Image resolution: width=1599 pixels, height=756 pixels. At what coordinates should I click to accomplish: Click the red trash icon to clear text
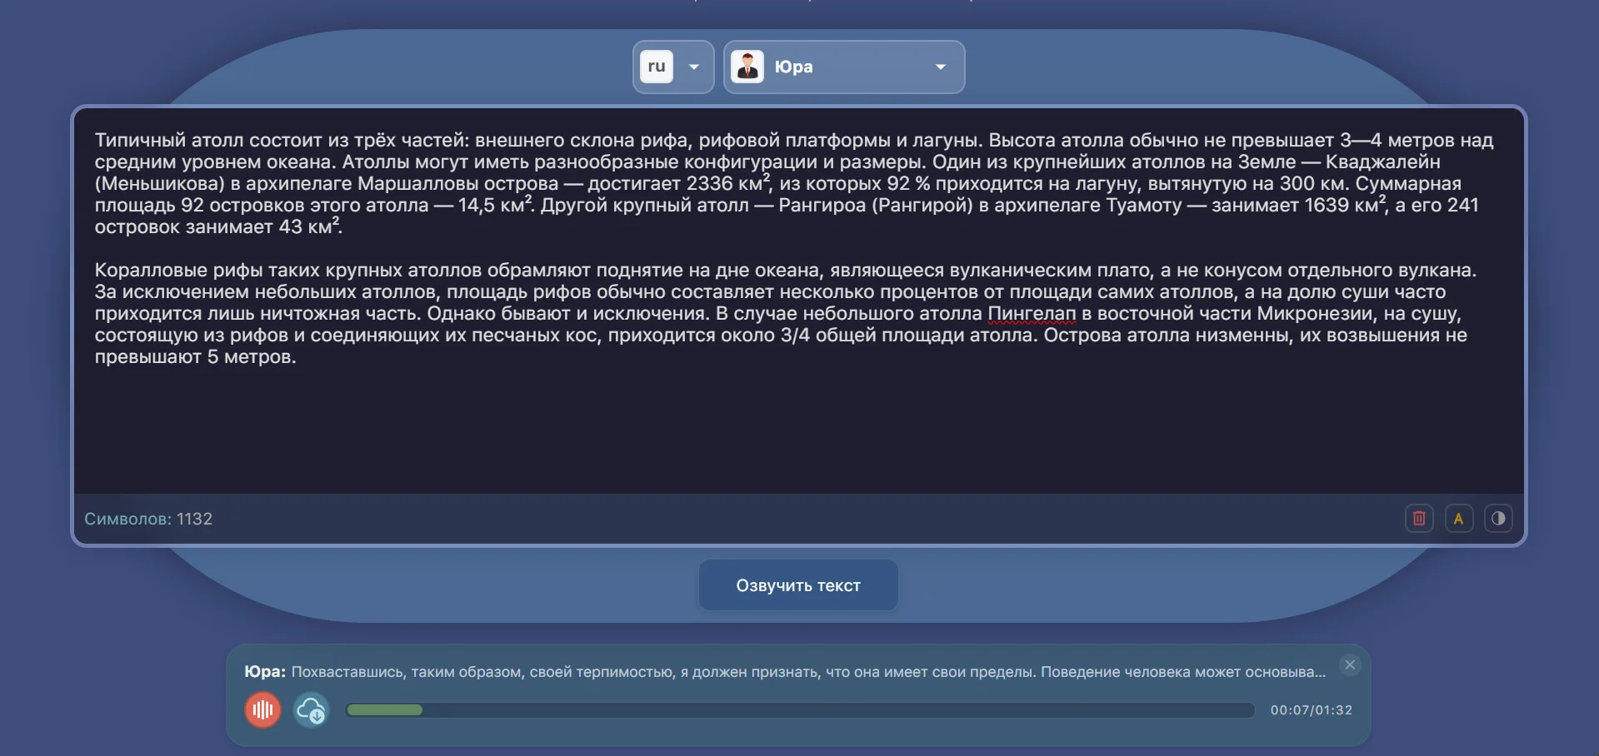click(1419, 519)
